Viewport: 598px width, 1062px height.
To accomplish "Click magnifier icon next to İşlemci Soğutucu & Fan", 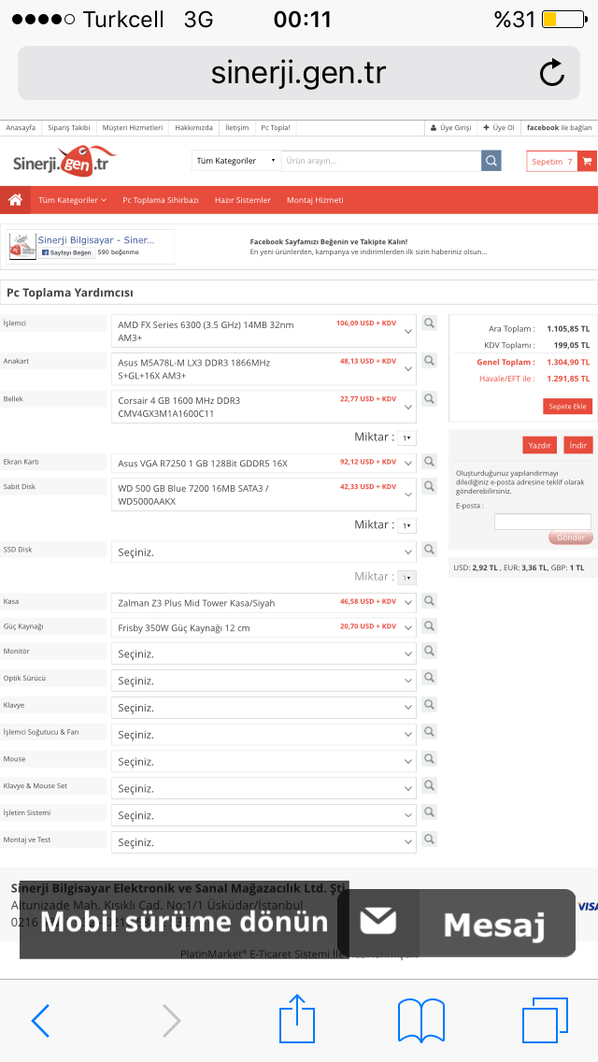I will pyautogui.click(x=429, y=731).
